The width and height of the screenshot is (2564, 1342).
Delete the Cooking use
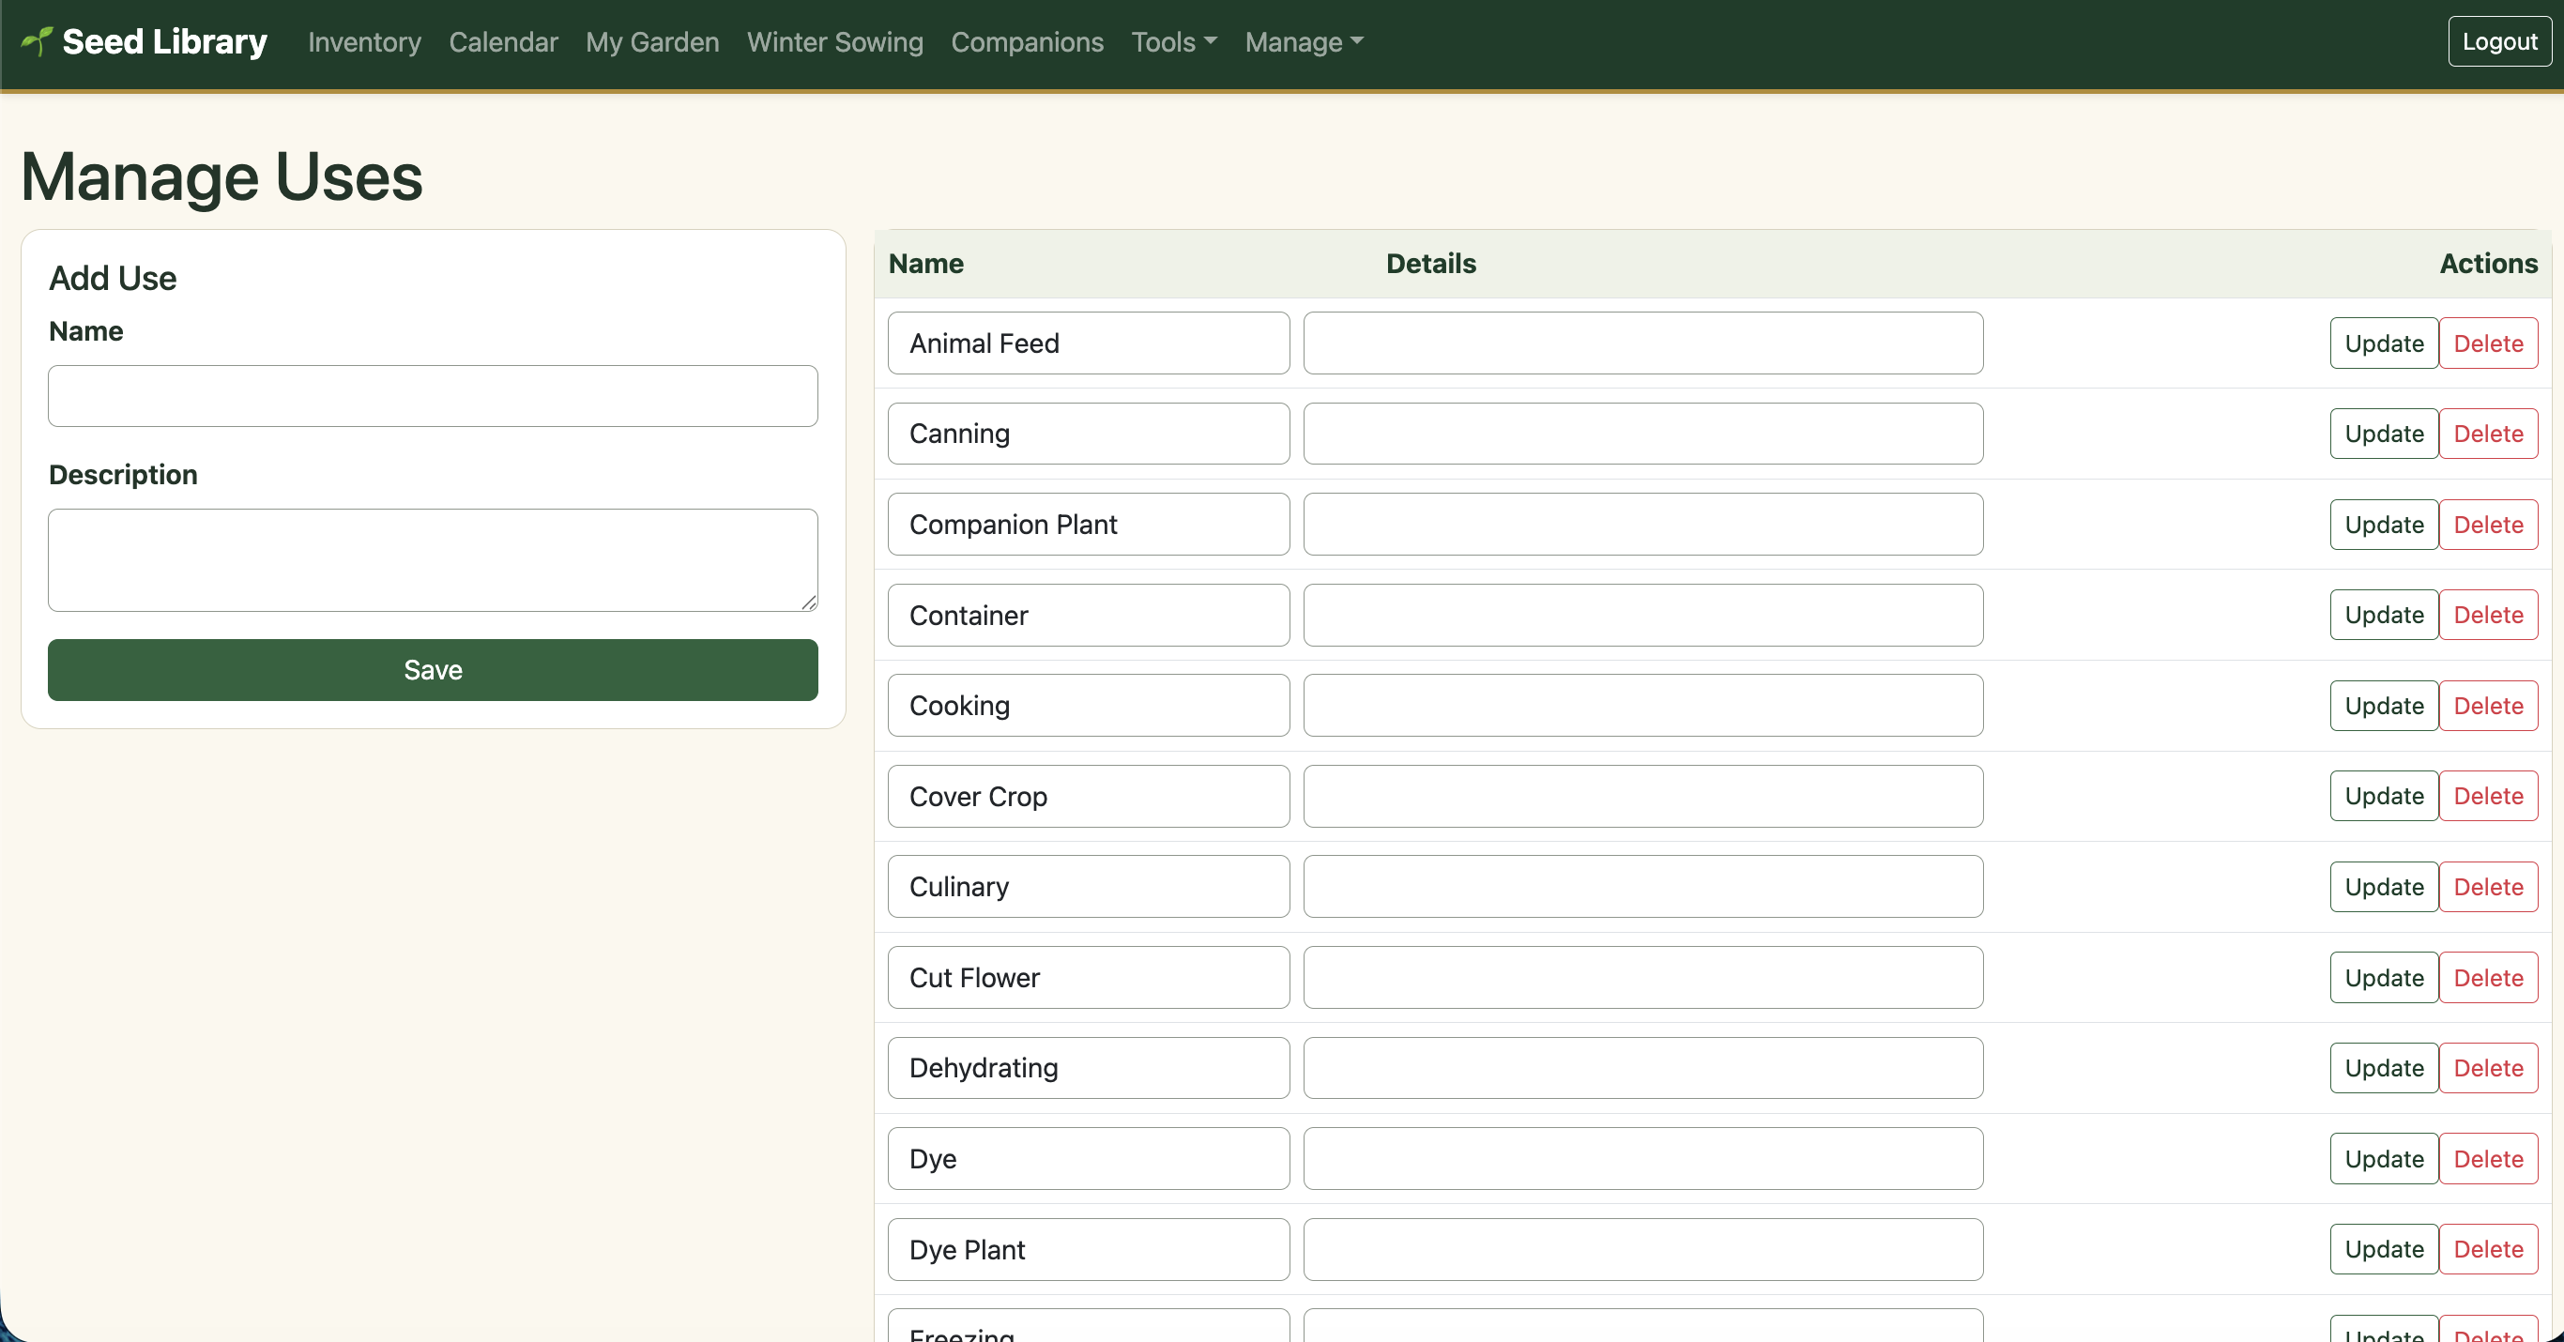[2488, 706]
